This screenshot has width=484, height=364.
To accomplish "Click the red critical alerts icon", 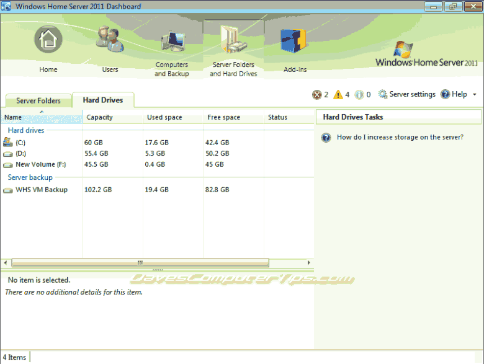I will click(x=317, y=95).
